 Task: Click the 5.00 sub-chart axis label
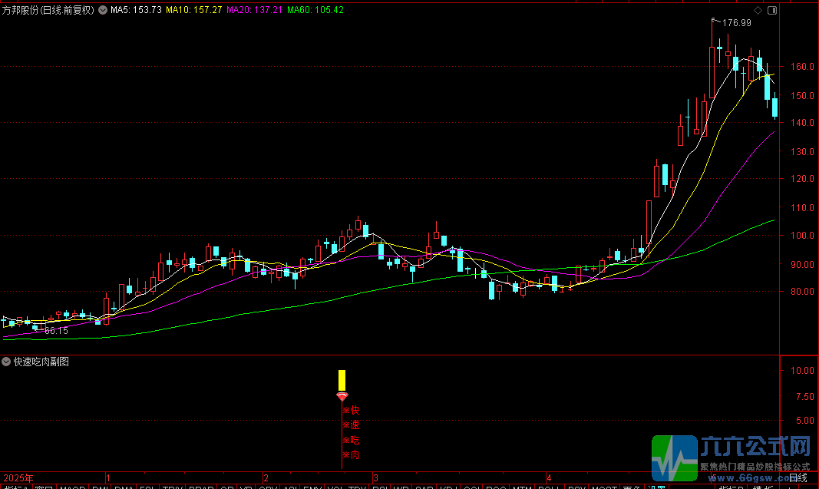click(805, 421)
